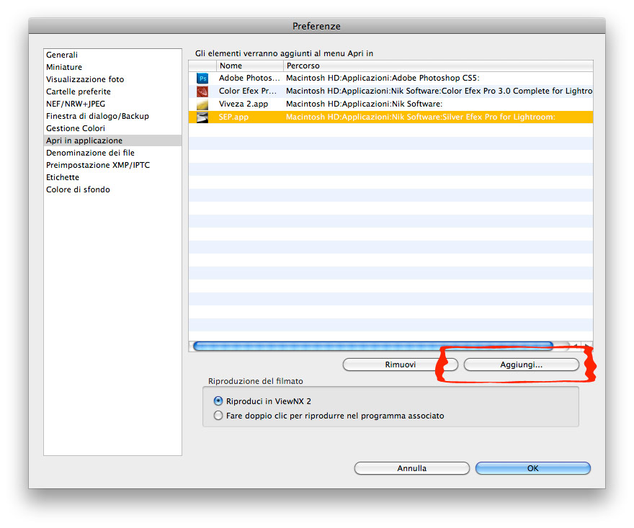Viewport: 634px width, 528px height.
Task: Open Preimpostazione XMP/IPTC section
Action: pyautogui.click(x=112, y=165)
